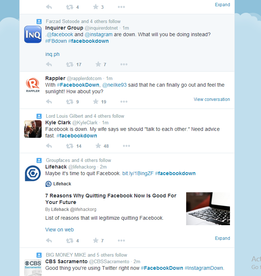Open Inquirer Group profile name
This screenshot has width=261, height=276.
64,28
